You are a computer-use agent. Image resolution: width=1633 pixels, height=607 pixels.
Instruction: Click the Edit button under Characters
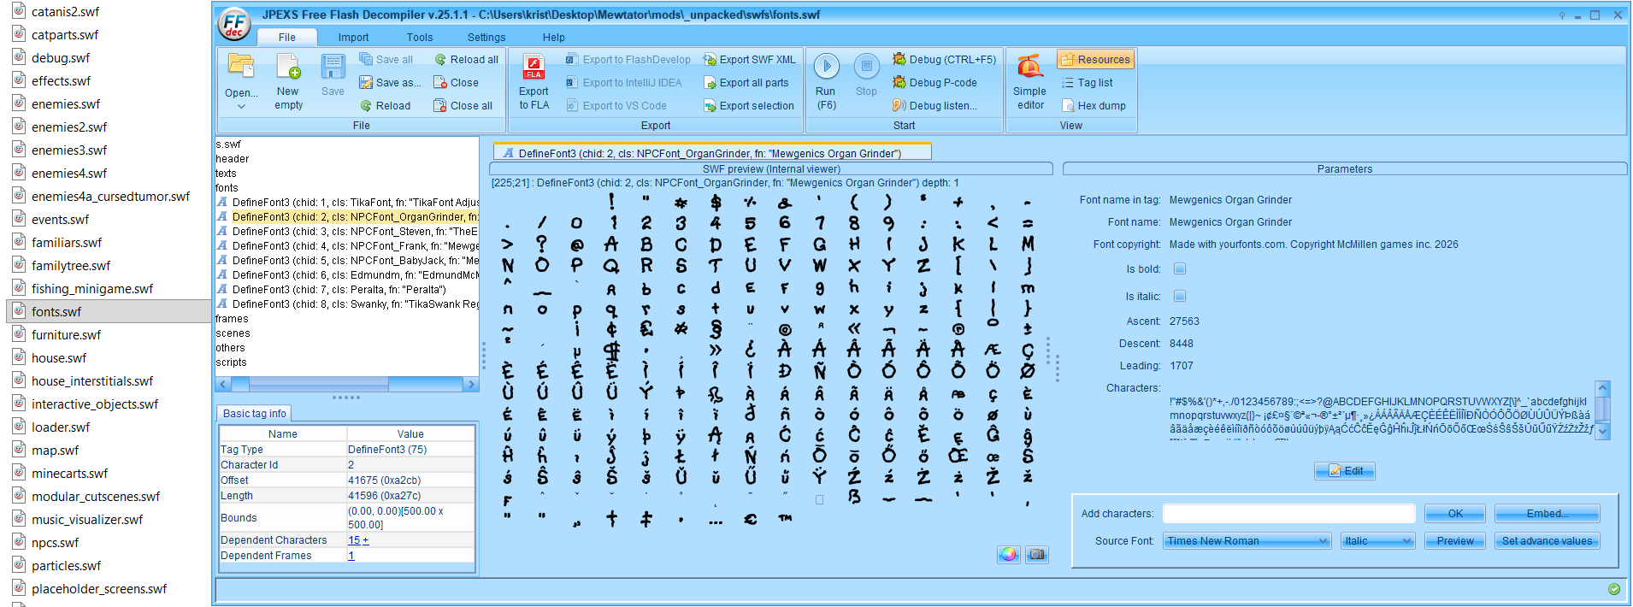coord(1346,471)
